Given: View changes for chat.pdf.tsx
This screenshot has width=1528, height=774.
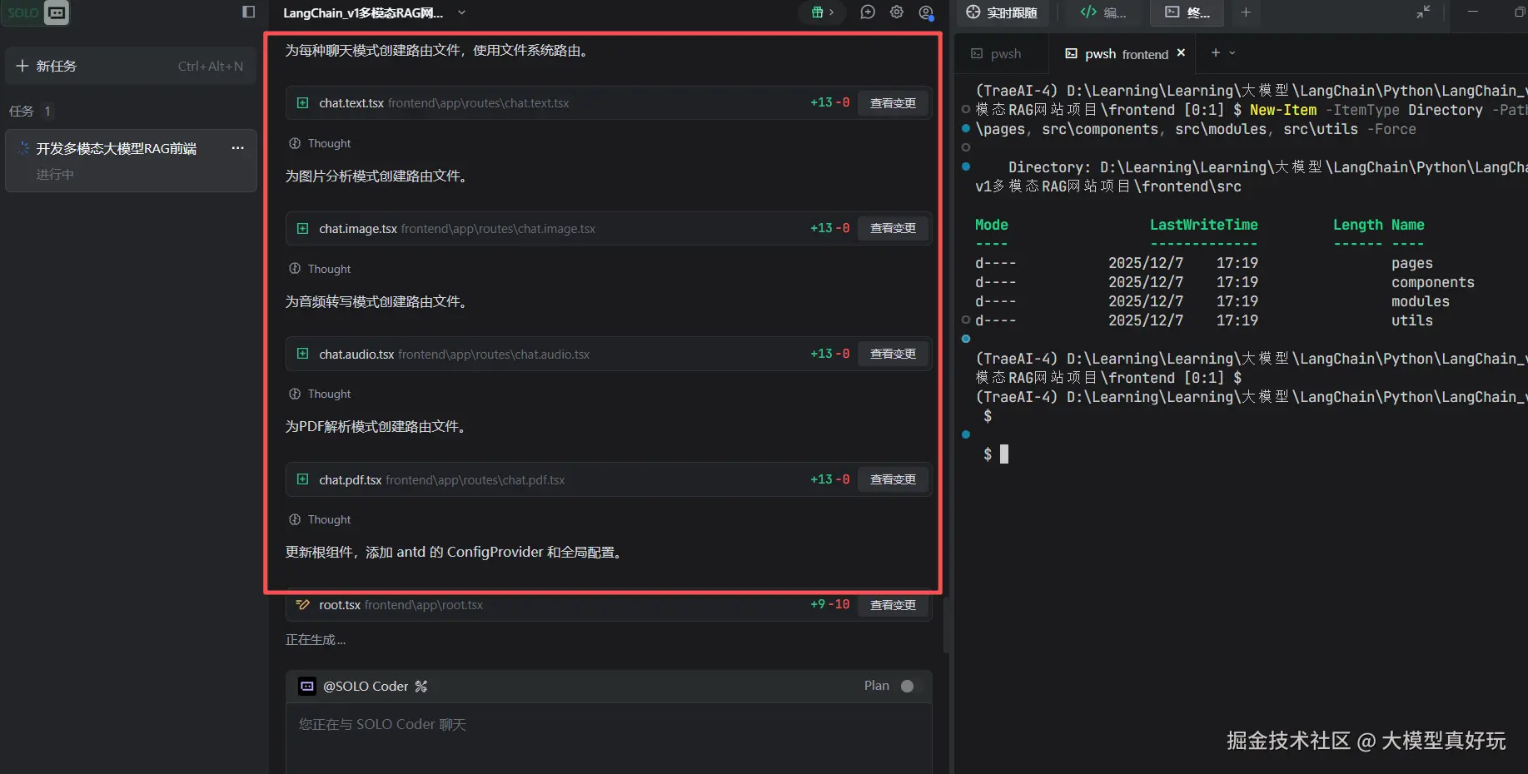Looking at the screenshot, I should (893, 479).
